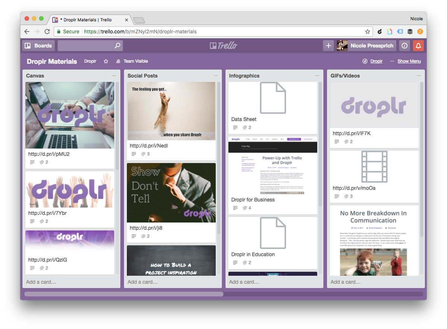Click description icon on Nedl card

134,154
